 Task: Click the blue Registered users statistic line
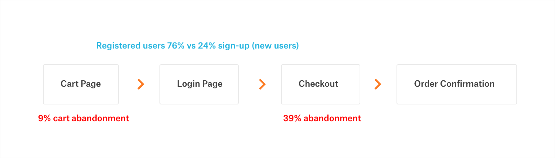click(197, 46)
